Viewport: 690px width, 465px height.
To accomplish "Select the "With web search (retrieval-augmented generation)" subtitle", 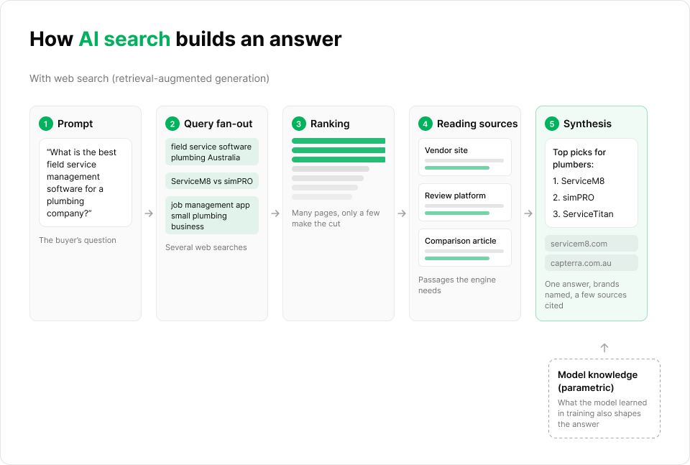I will point(149,78).
